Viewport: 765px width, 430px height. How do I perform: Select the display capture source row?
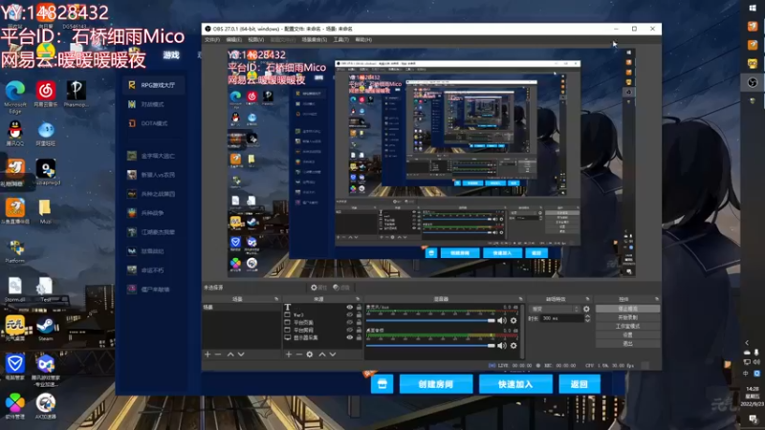[323, 337]
